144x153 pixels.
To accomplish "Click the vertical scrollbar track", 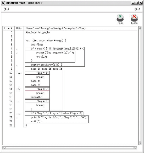I will (140, 85).
